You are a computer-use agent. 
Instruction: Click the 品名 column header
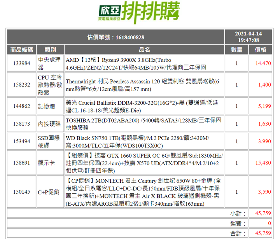click(x=144, y=50)
